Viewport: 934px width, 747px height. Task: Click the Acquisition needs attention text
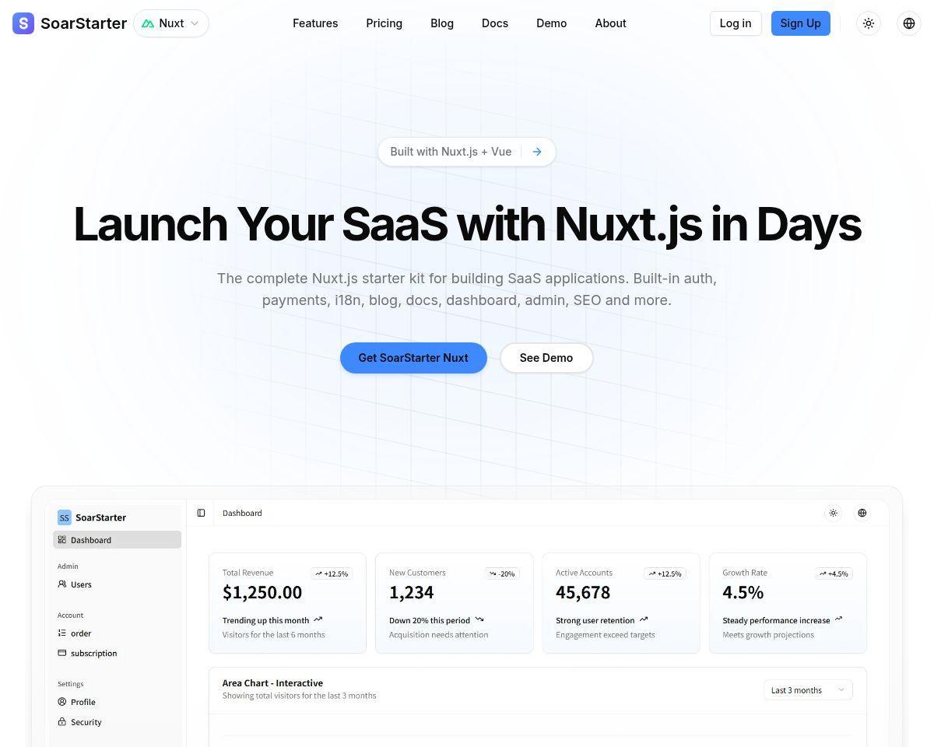click(439, 635)
